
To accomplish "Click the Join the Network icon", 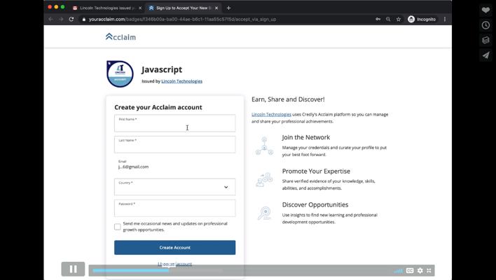I will coord(264,146).
